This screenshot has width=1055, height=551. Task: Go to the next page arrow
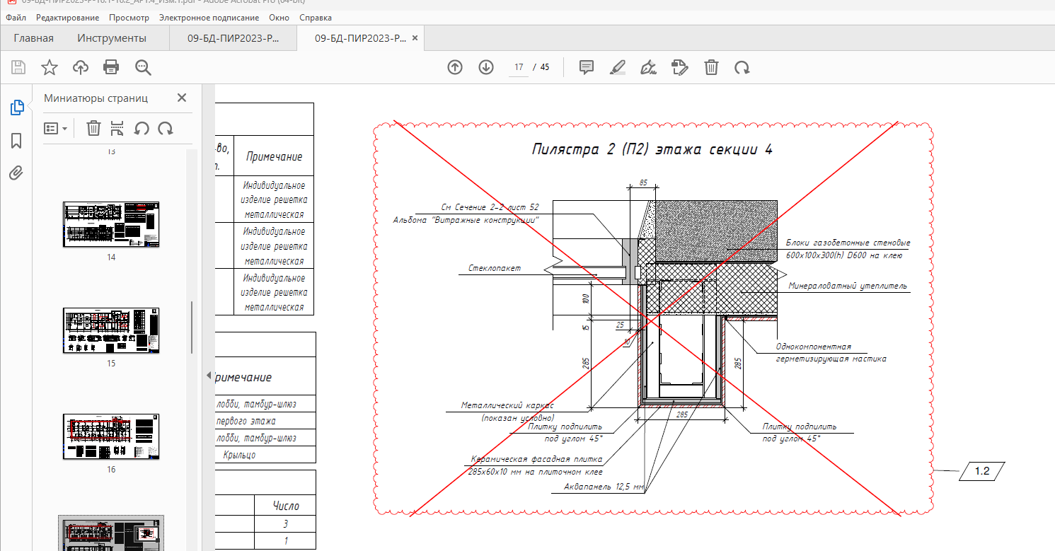click(486, 67)
